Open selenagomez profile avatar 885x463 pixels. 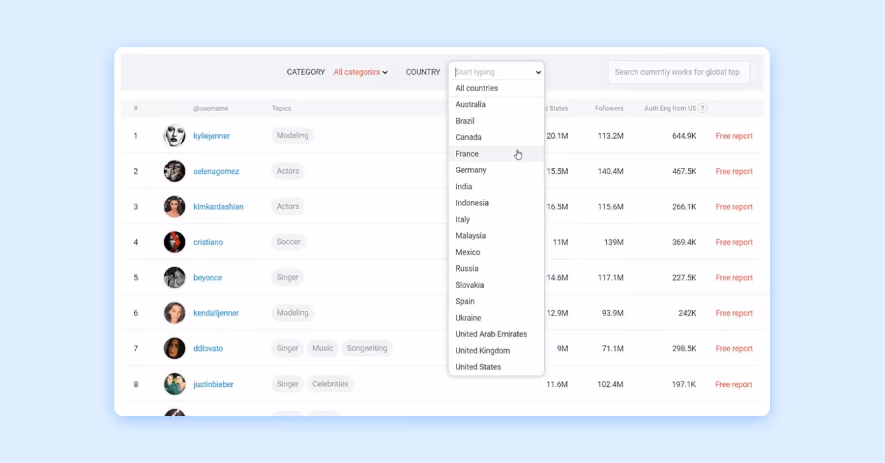click(175, 171)
